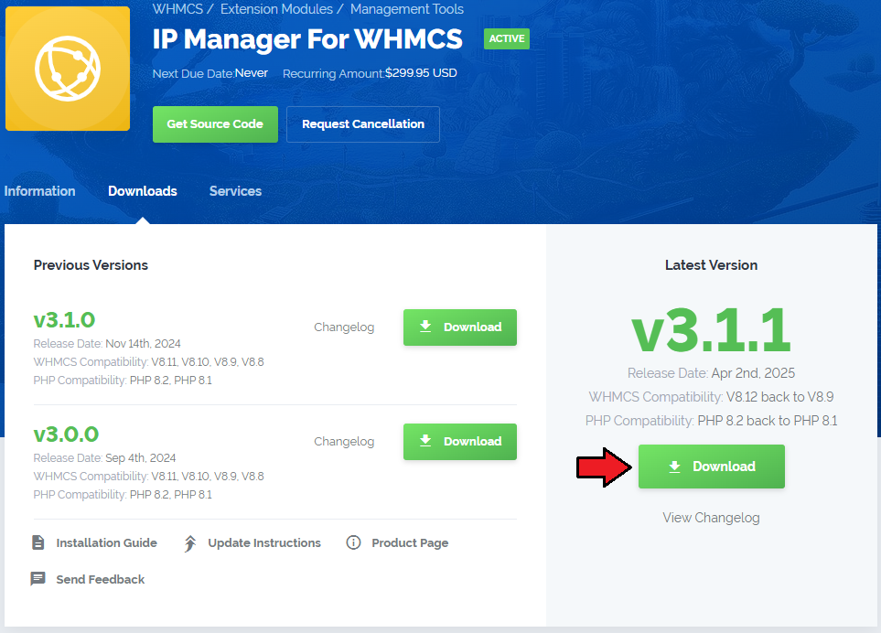The image size is (881, 633).
Task: Click the V8.12 back to V8.9 compatibility text
Action: (x=779, y=396)
